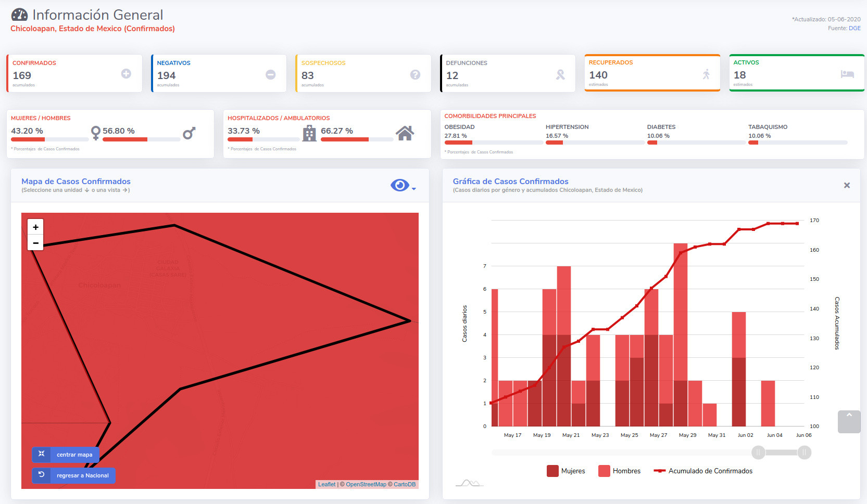
Task: Click the question mark icon in Sospechosos card
Action: click(x=415, y=74)
